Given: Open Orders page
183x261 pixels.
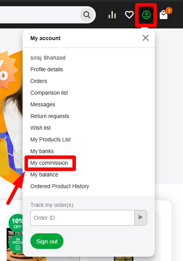Looking at the screenshot, I should [39, 81].
